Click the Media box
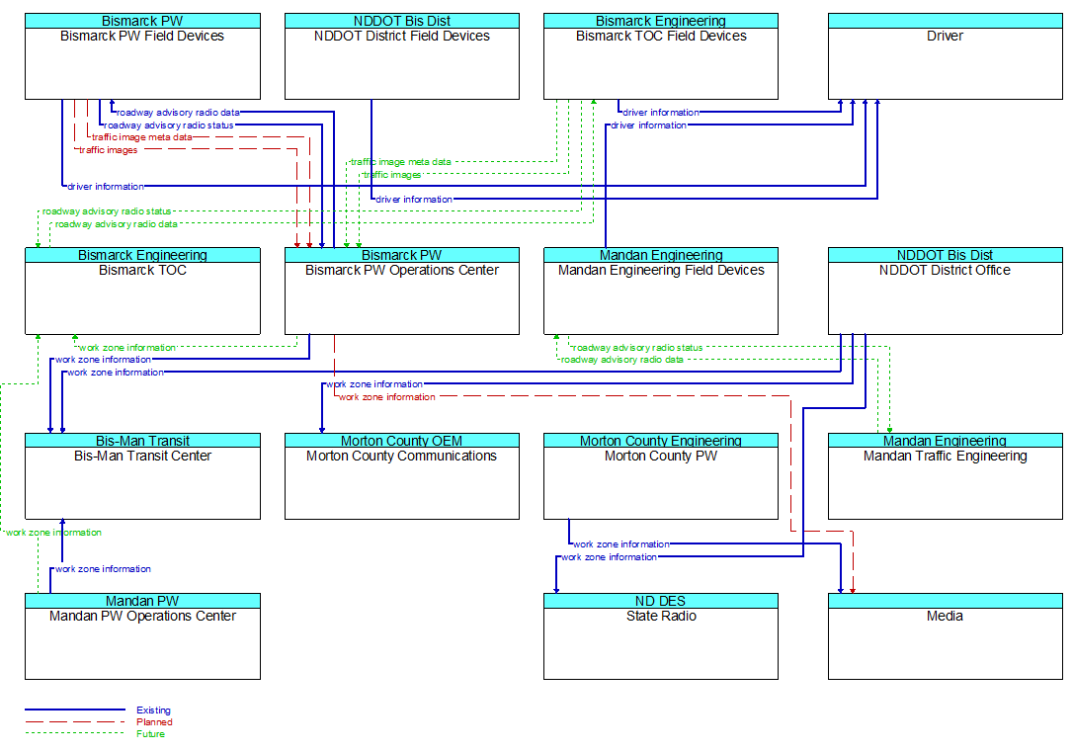The height and width of the screenshot is (752, 1073). tap(945, 636)
